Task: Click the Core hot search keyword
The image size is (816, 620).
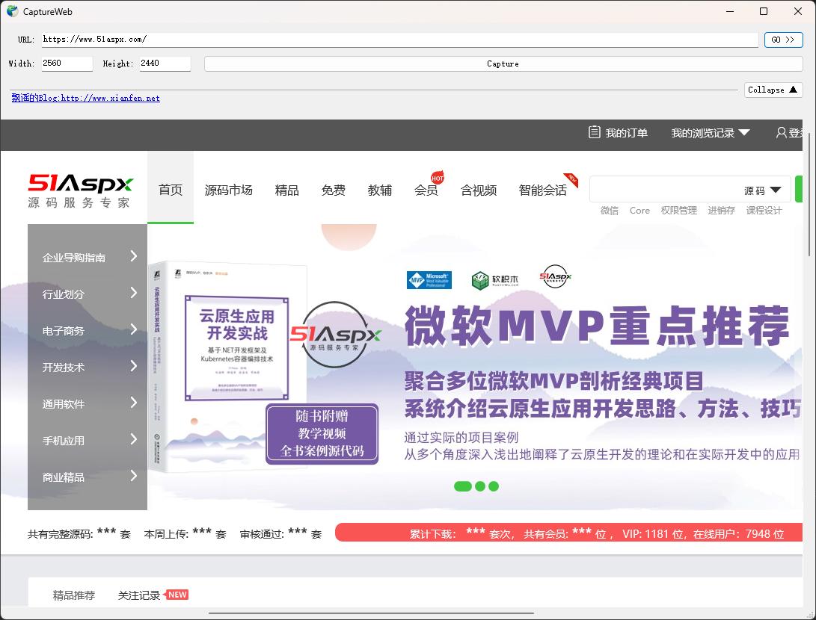Action: pos(639,210)
